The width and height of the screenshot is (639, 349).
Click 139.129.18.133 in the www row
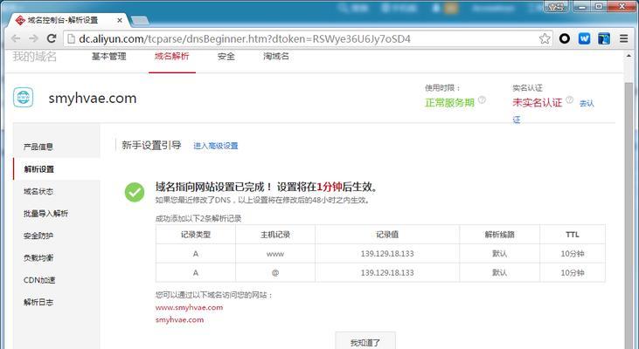click(x=387, y=254)
